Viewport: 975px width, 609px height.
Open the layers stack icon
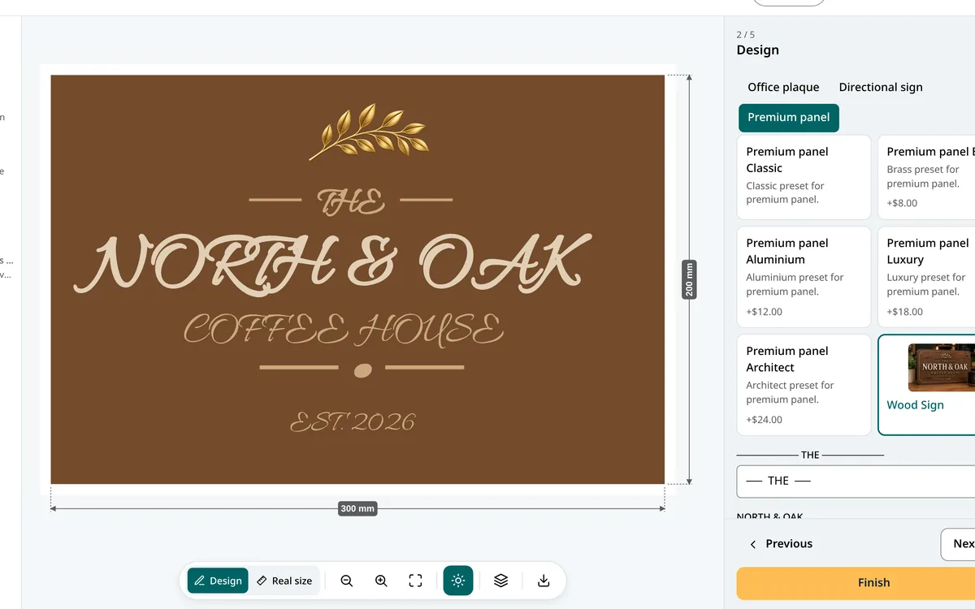501,581
